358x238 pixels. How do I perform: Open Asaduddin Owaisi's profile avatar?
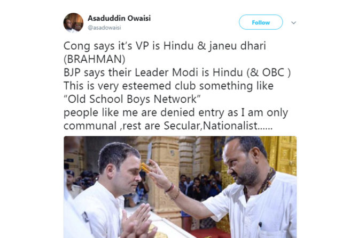(x=73, y=23)
